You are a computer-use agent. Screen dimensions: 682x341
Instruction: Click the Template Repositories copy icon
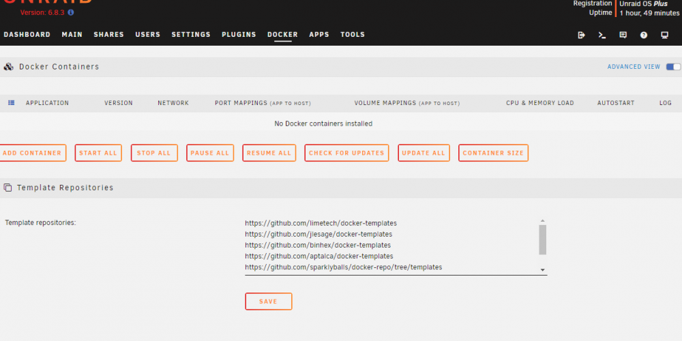[8, 188]
